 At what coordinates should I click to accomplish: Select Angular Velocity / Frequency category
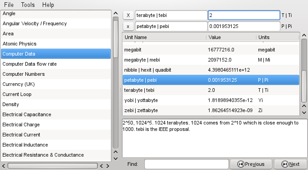pyautogui.click(x=56, y=23)
